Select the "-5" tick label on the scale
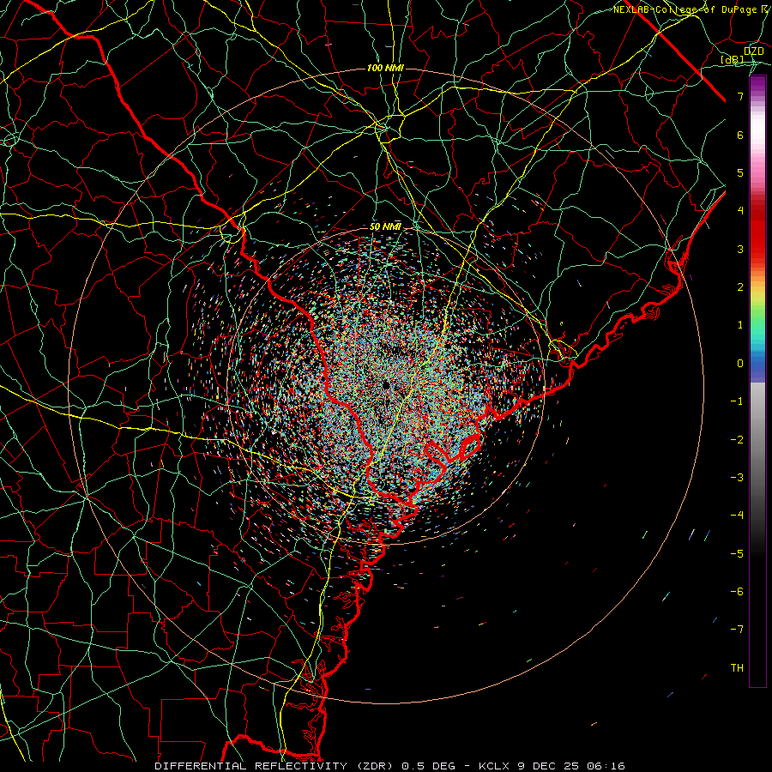This screenshot has width=772, height=772. (x=737, y=554)
